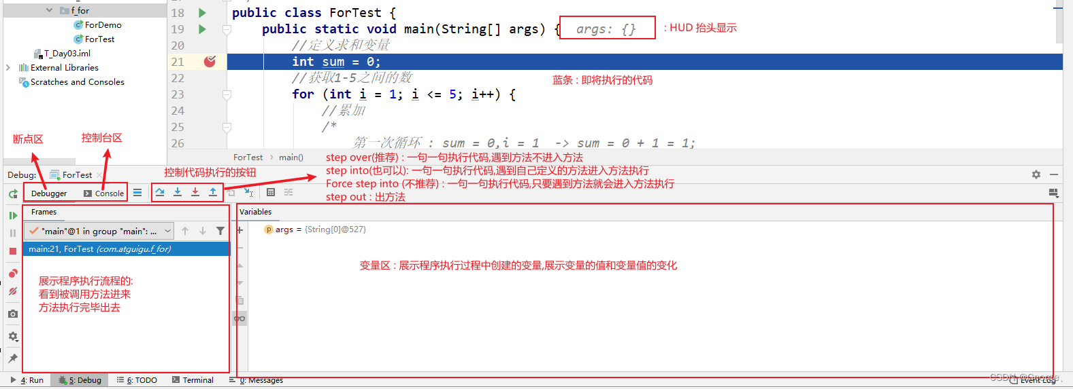Open the debug sidebar settings gear
This screenshot has width=1073, height=389.
(x=13, y=336)
